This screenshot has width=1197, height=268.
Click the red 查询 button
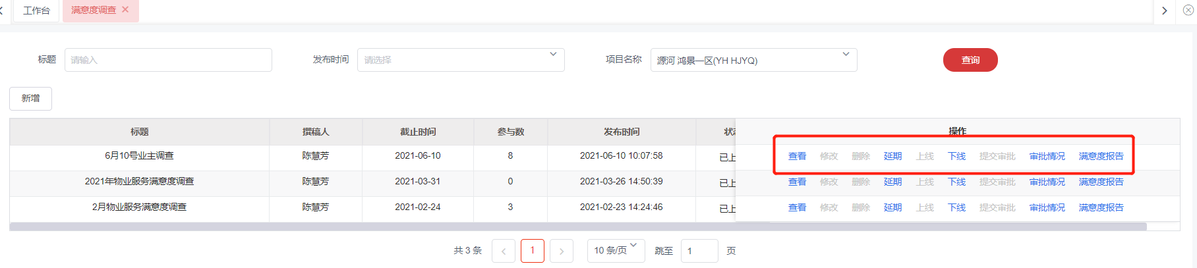point(970,60)
